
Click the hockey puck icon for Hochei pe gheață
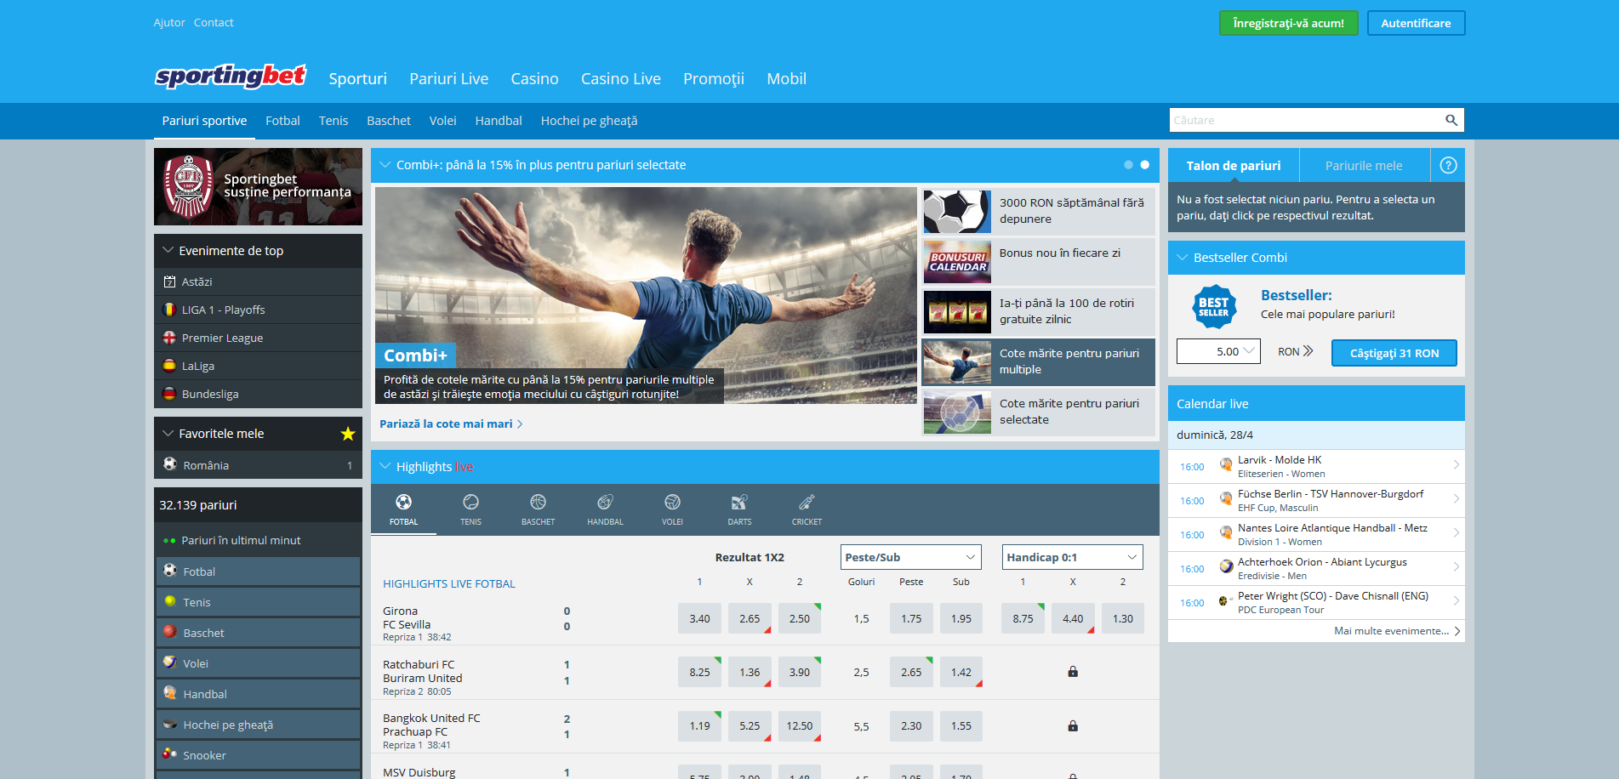(170, 725)
